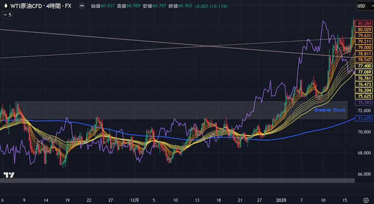
Task: Click the 79.211 price label
Action: (x=364, y=42)
